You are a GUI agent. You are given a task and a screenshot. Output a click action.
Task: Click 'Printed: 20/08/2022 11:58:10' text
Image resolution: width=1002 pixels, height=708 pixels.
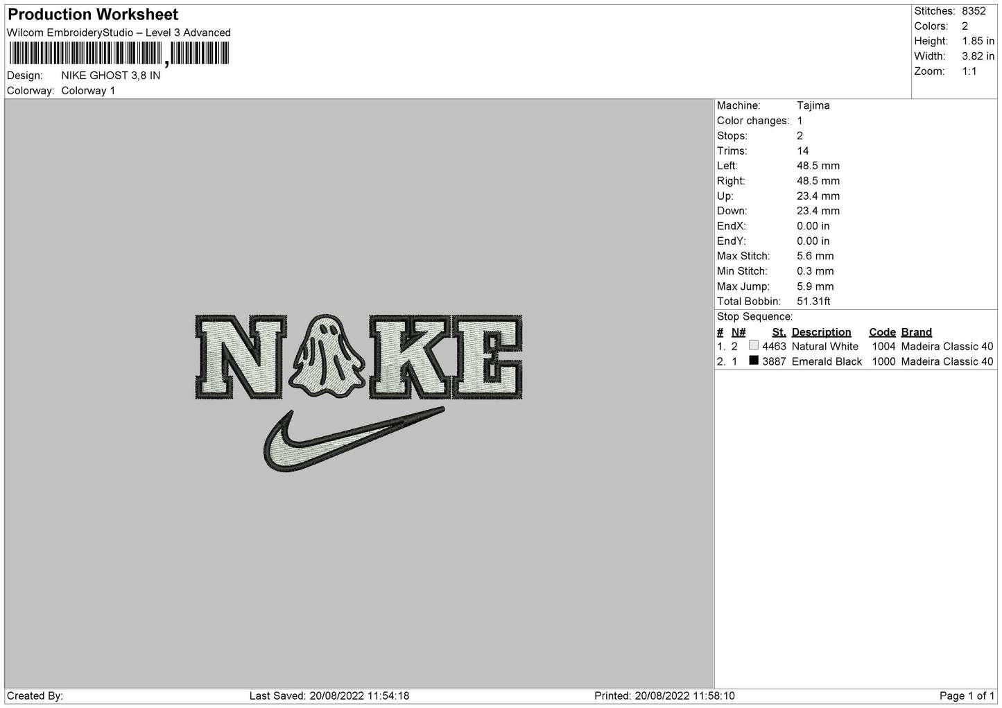[665, 696]
